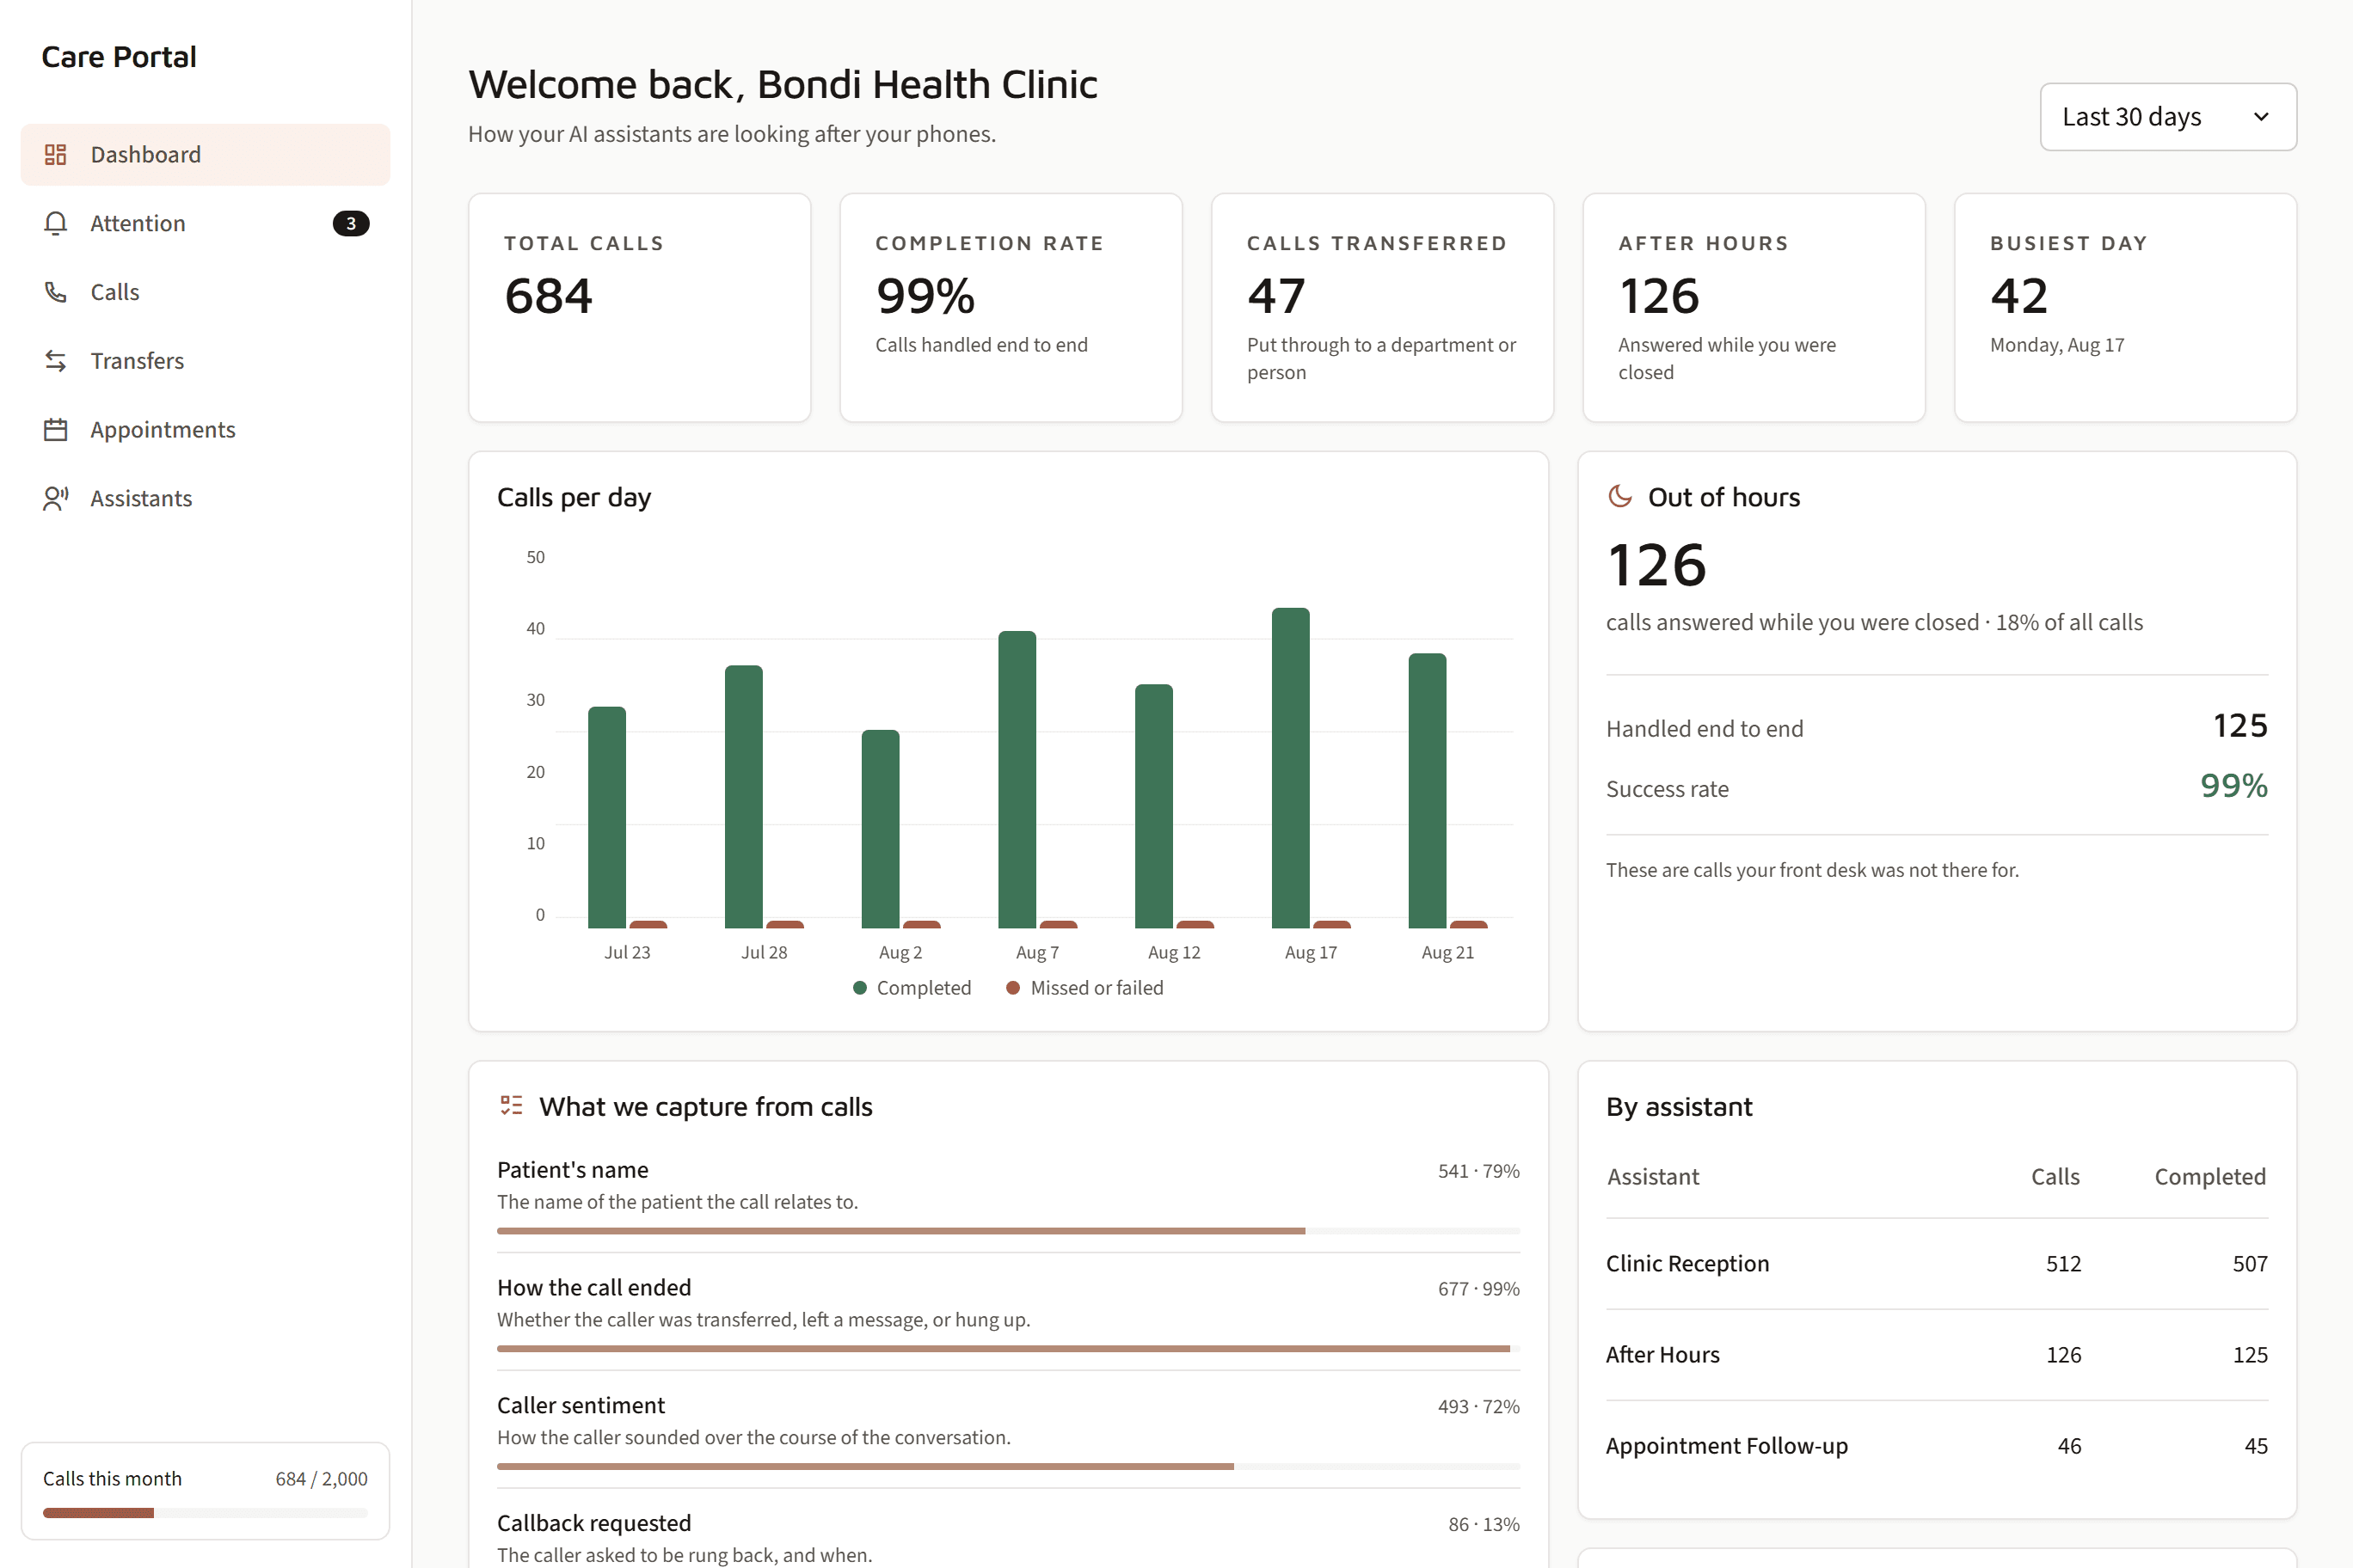Click the 86 · 13% capture value

[1484, 1525]
